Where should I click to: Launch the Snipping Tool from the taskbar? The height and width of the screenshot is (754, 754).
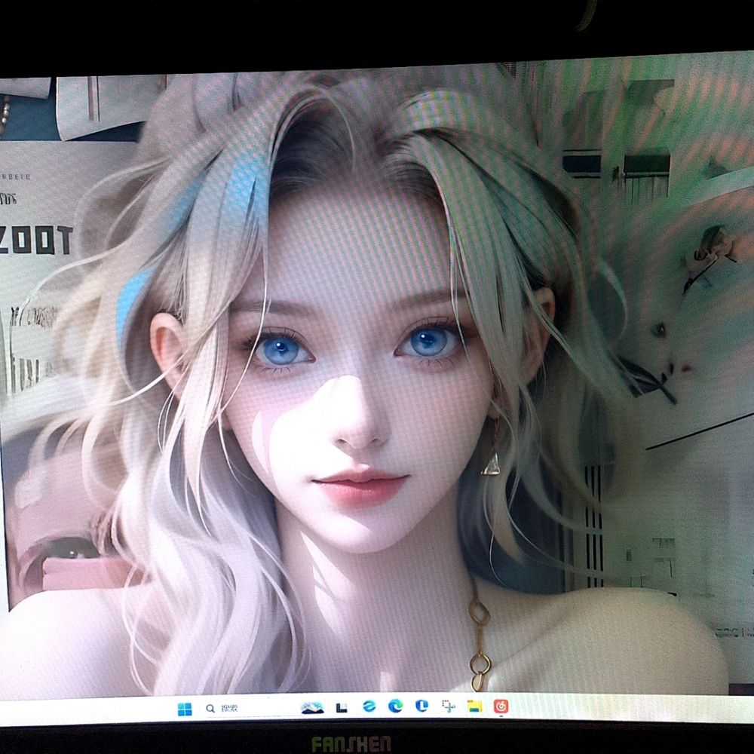pyautogui.click(x=448, y=706)
